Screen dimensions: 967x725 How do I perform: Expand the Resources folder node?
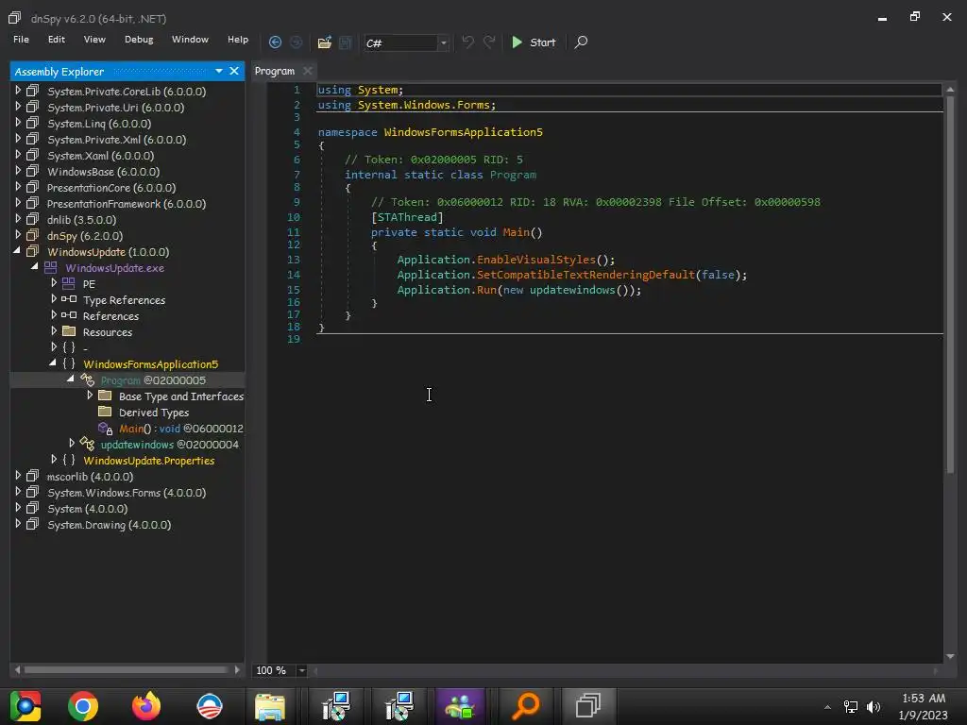pos(54,331)
